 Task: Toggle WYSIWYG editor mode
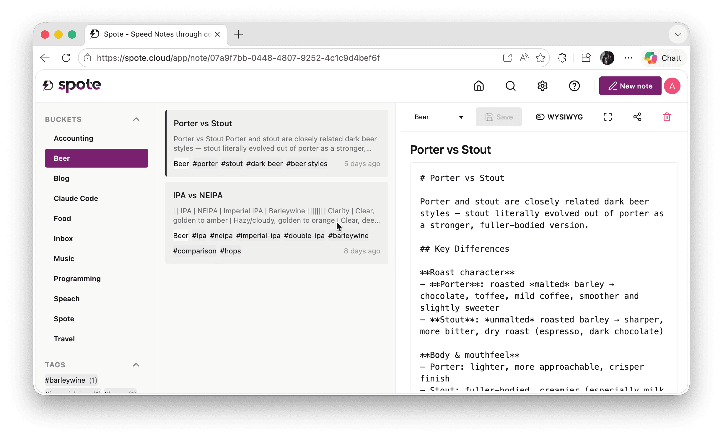(559, 117)
